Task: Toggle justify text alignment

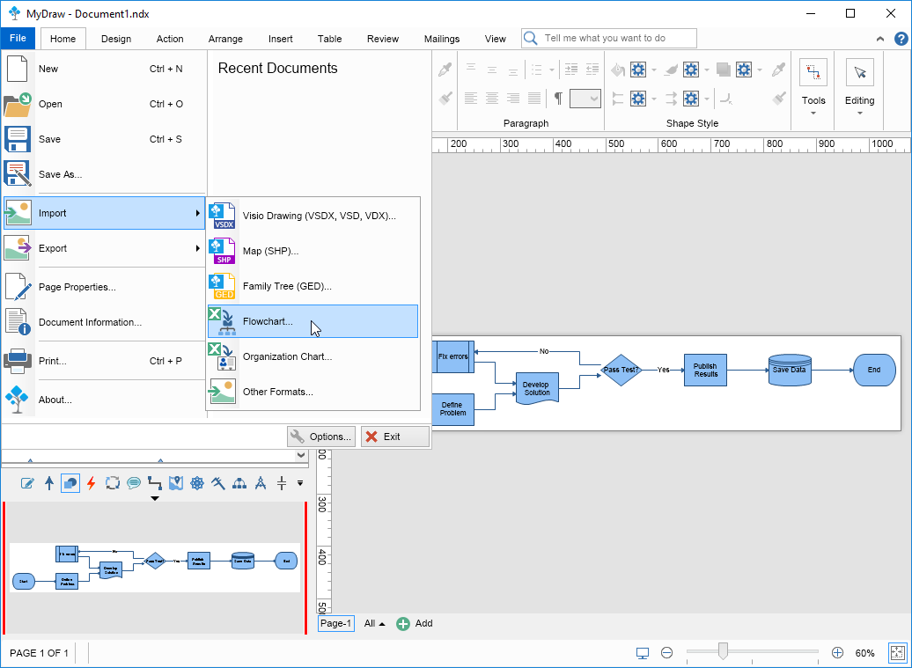Action: click(534, 99)
